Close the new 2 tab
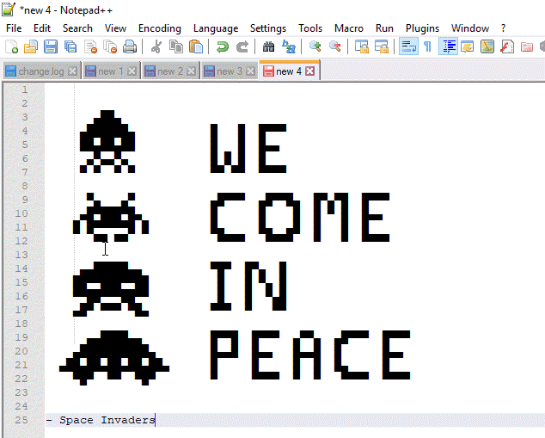This screenshot has width=545, height=438. (x=191, y=71)
